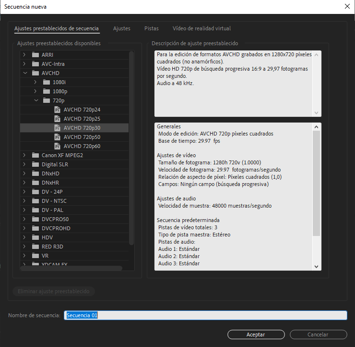The image size is (355, 347).
Task: Click the 1080p folder icon
Action: point(47,91)
